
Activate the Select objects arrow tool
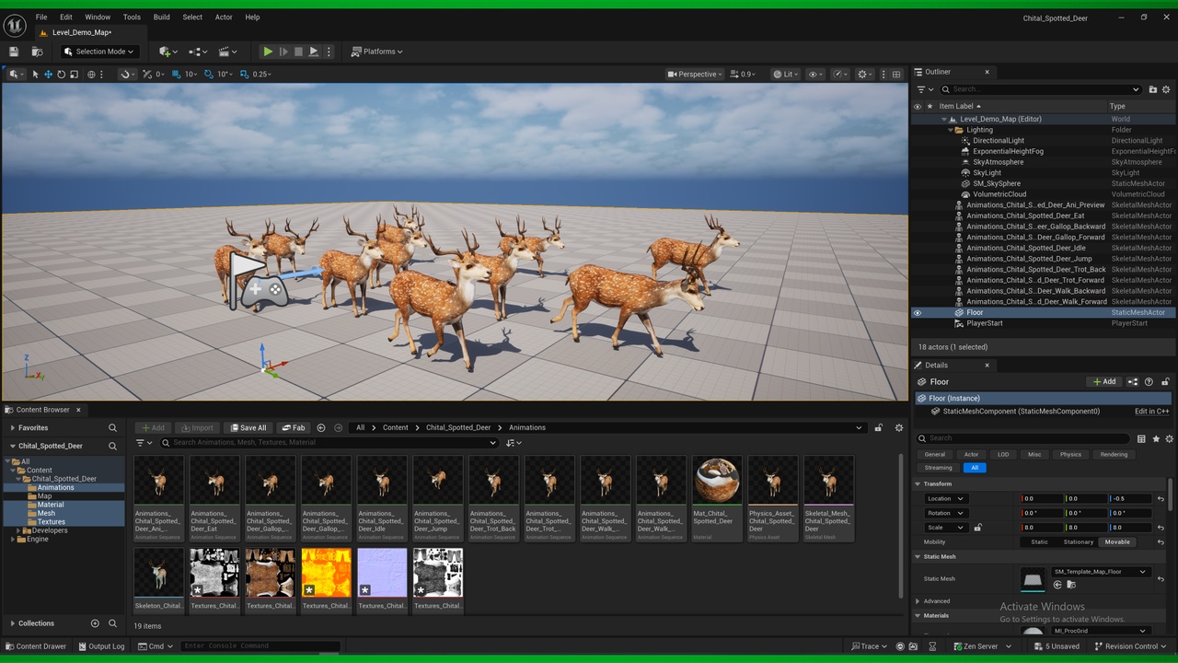click(36, 75)
